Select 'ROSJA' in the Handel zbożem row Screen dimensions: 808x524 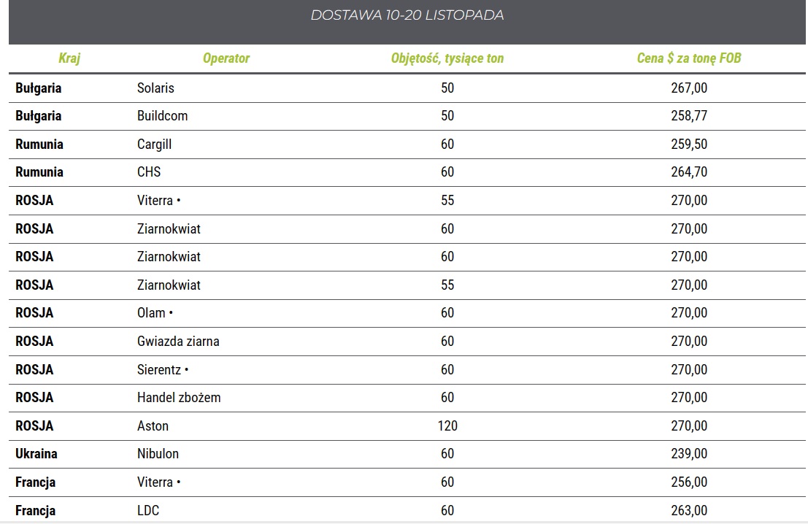(34, 397)
